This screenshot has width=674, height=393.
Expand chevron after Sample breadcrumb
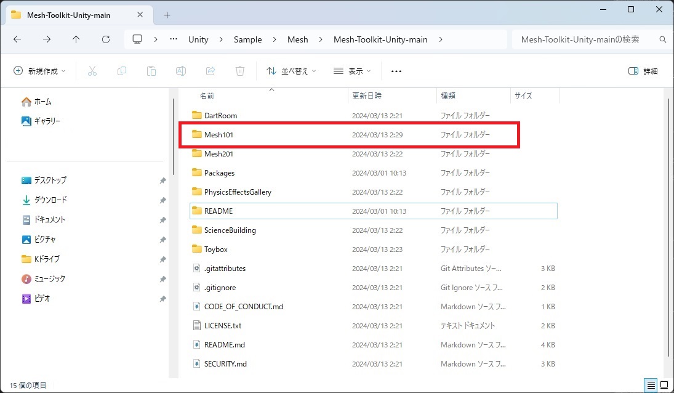[275, 39]
